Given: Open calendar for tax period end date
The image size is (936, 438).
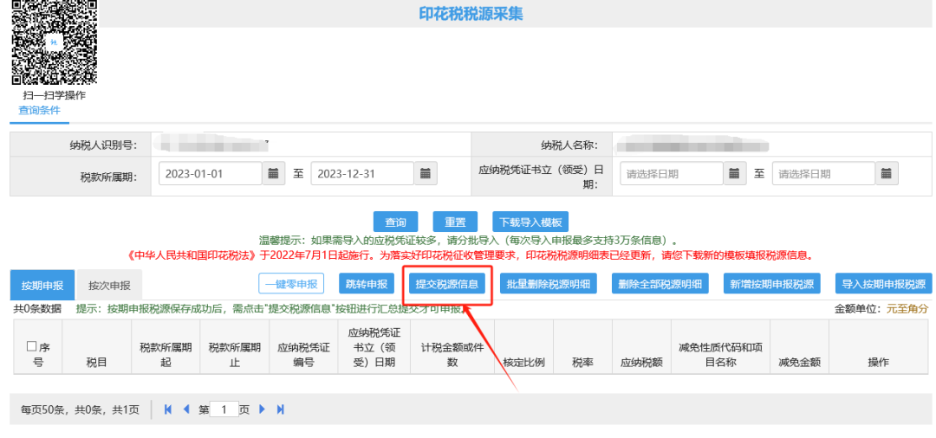Looking at the screenshot, I should click(426, 174).
